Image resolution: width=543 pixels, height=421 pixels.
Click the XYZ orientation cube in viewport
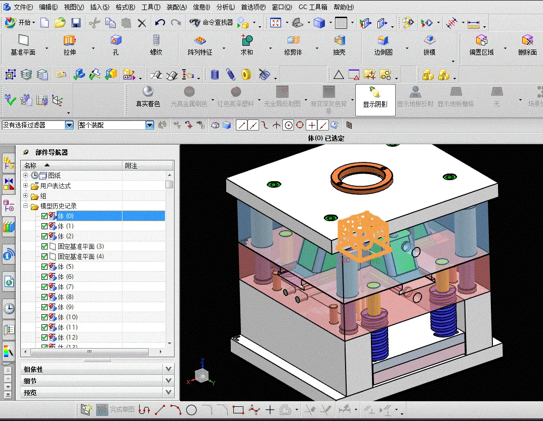(x=202, y=375)
